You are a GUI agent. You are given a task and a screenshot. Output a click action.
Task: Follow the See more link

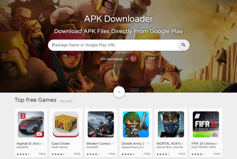click(67, 101)
